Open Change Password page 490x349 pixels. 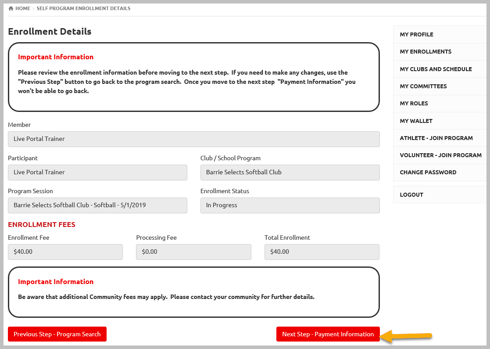point(428,173)
